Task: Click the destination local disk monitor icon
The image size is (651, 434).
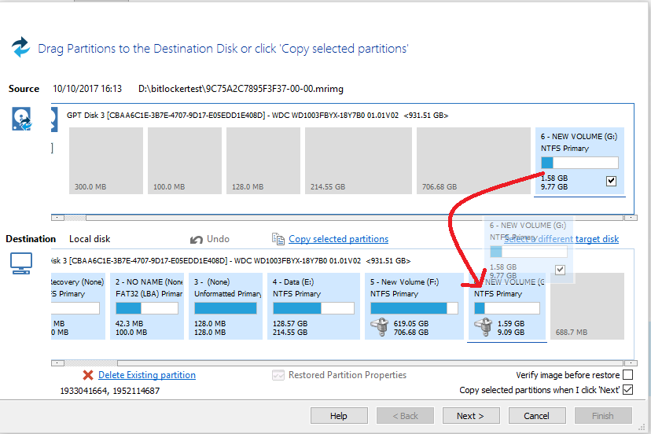Action: coord(20,264)
